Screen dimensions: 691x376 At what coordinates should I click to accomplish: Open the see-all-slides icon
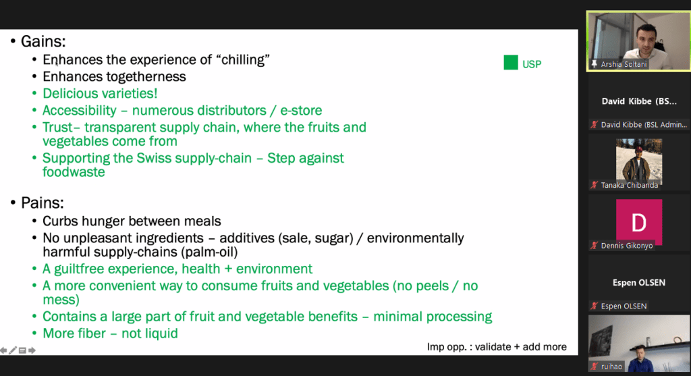tap(22, 350)
